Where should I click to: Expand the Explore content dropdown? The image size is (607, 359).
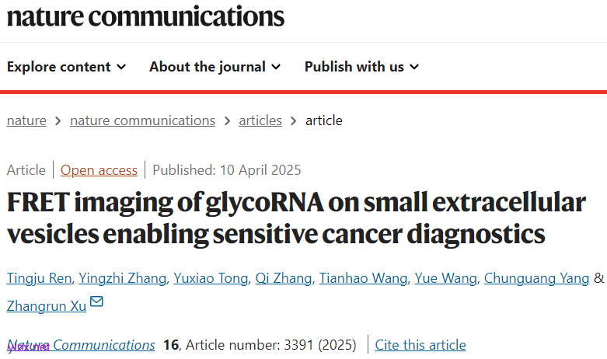click(66, 67)
